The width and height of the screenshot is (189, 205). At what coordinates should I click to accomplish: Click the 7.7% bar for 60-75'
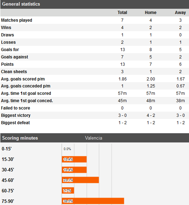[68, 191]
